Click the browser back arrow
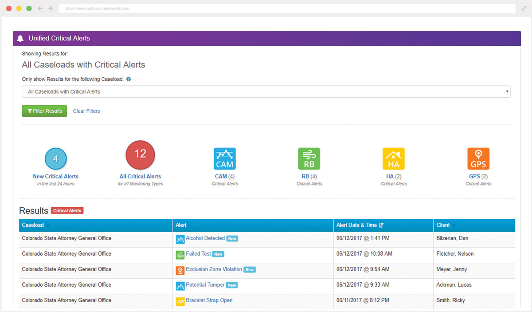Screen dimensions: 532x312 coord(40,8)
